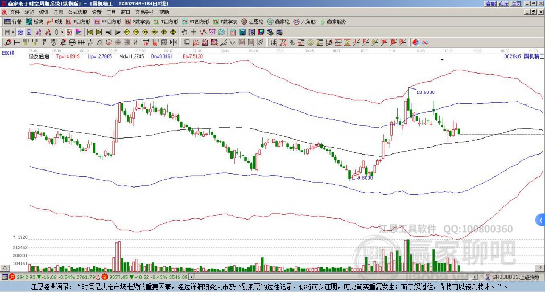This screenshot has width=545, height=292.
Task: Open the 赢家轮 tool
Action: [x=278, y=21]
